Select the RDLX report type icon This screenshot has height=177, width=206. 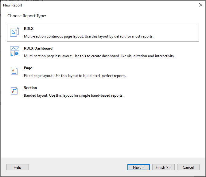click(14, 32)
